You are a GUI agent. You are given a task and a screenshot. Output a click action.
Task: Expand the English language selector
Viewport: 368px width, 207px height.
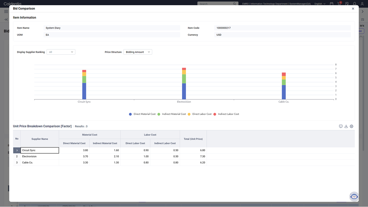tap(320, 4)
